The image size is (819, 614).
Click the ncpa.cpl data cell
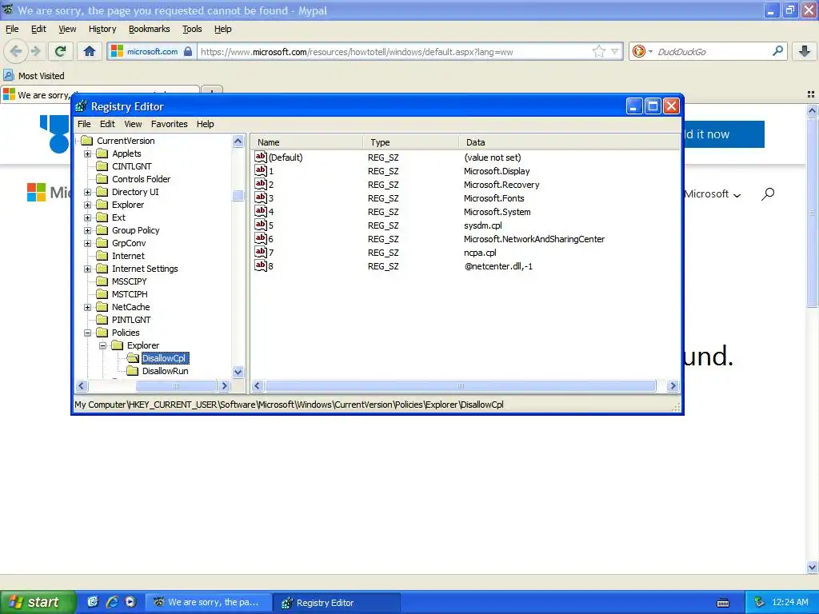[480, 252]
